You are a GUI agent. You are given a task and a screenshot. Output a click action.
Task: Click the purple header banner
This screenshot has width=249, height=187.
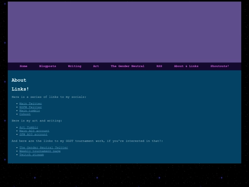(x=125, y=32)
